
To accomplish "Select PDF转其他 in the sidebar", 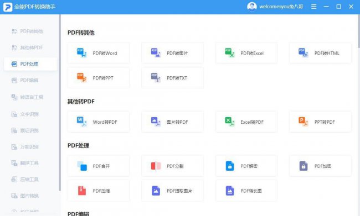I will coord(30,31).
